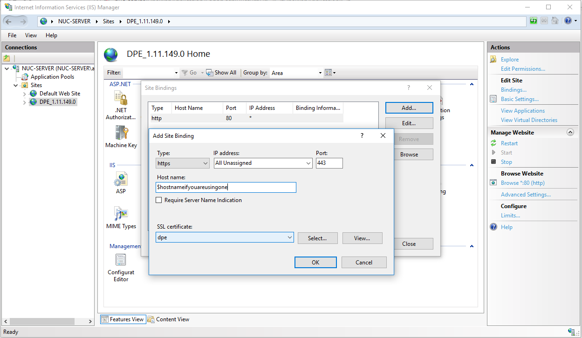
Task: Open the Type dropdown set to https
Action: [183, 163]
